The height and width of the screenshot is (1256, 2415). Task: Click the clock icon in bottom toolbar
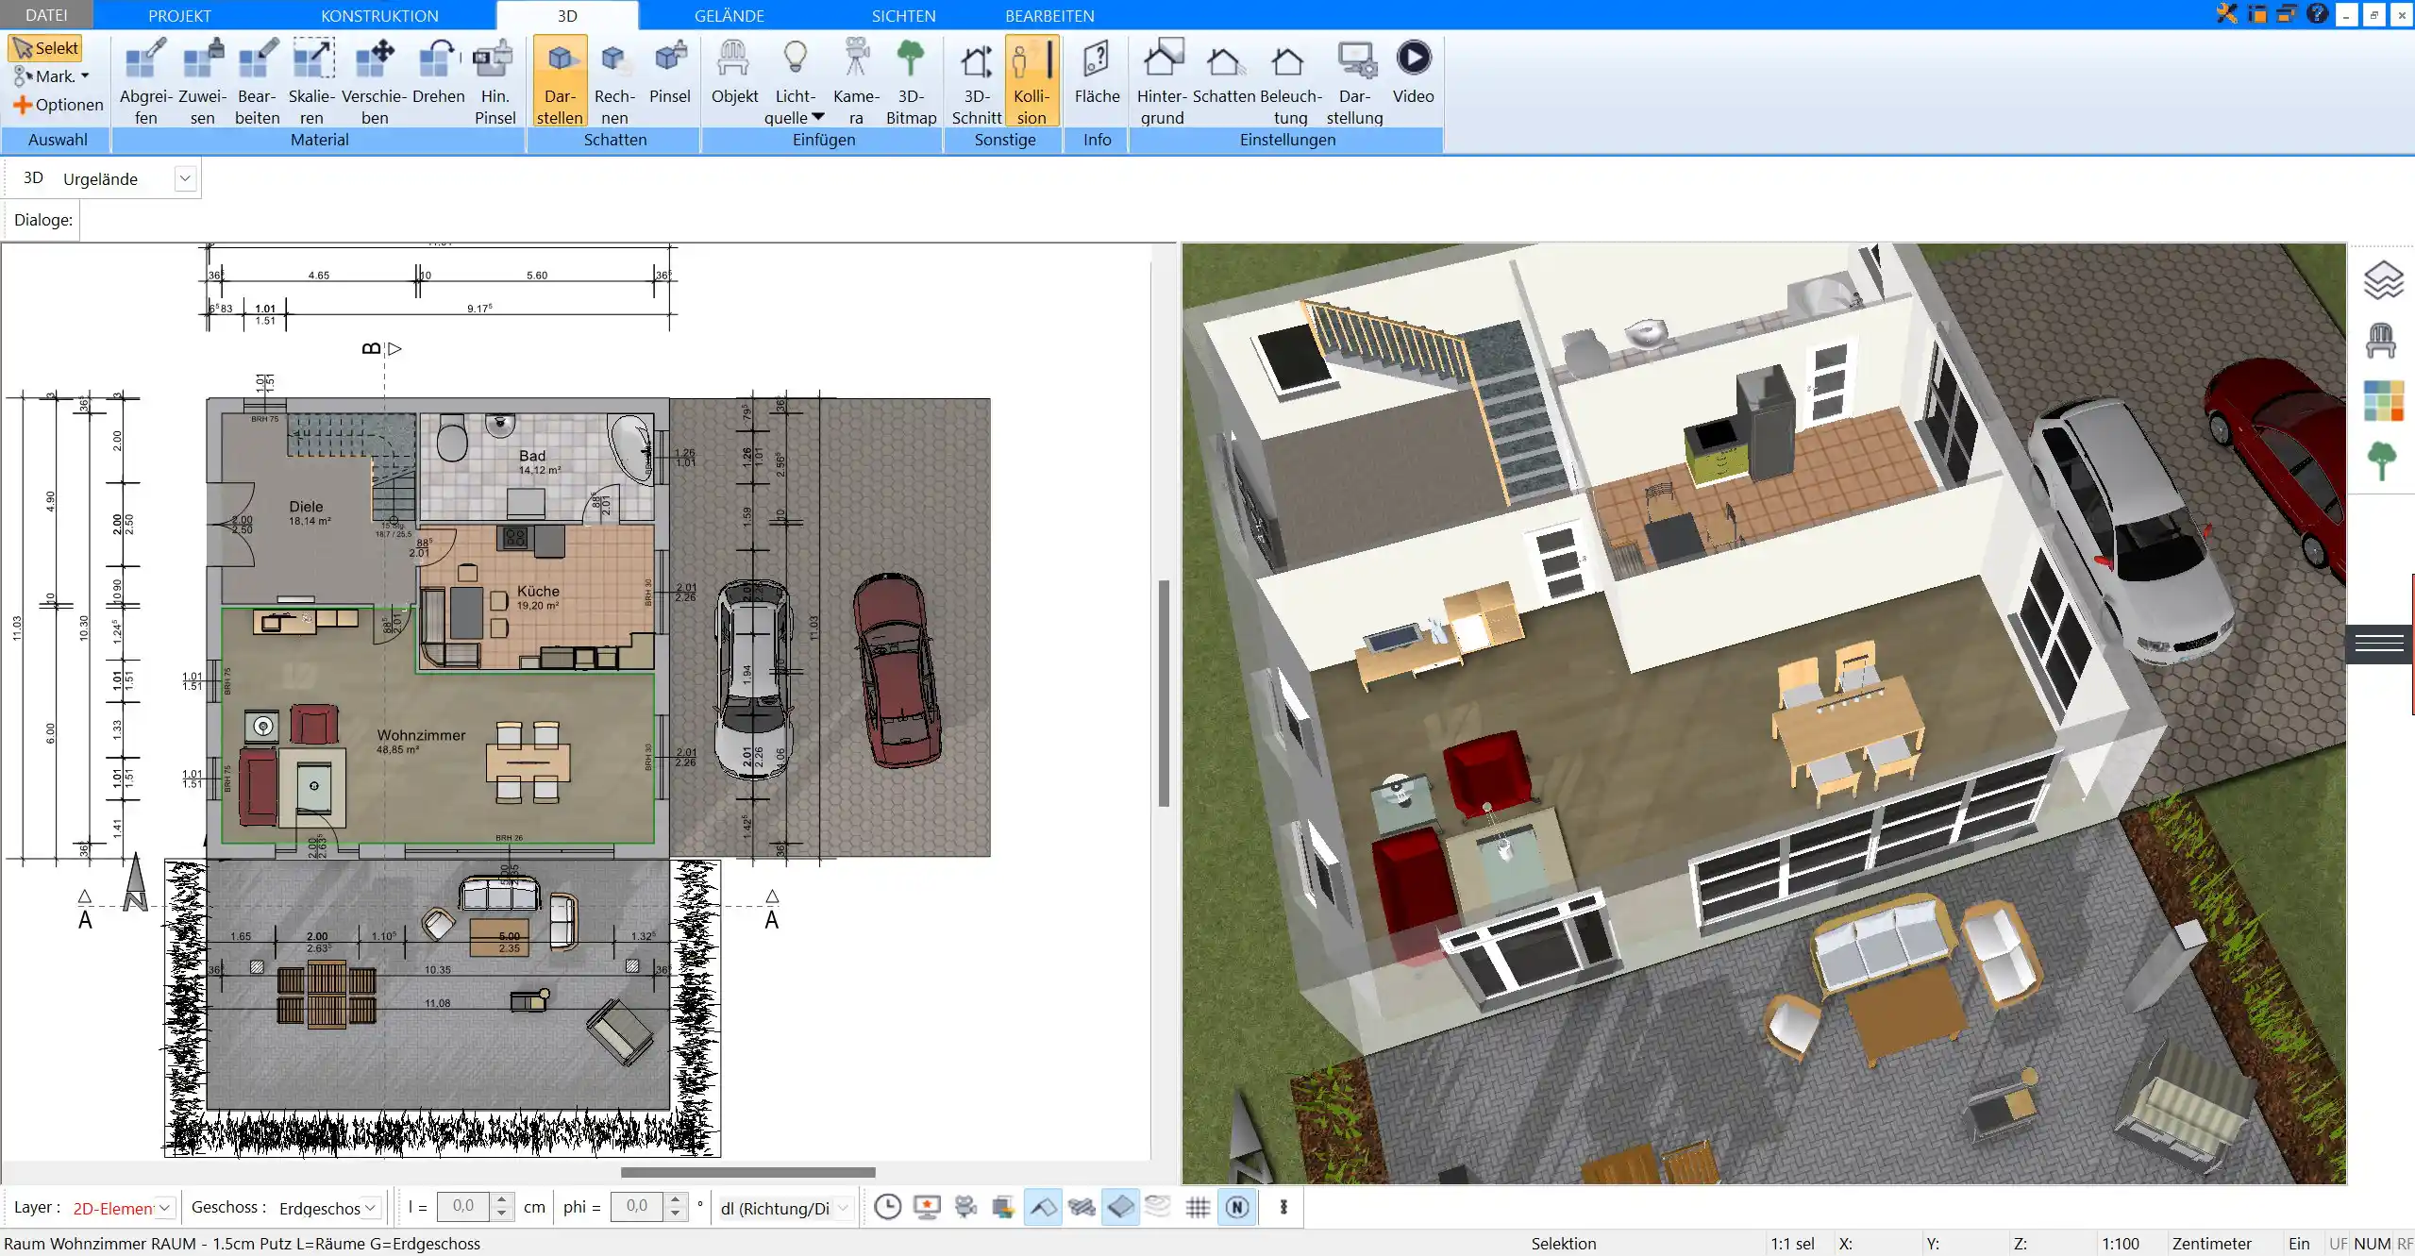click(x=887, y=1207)
